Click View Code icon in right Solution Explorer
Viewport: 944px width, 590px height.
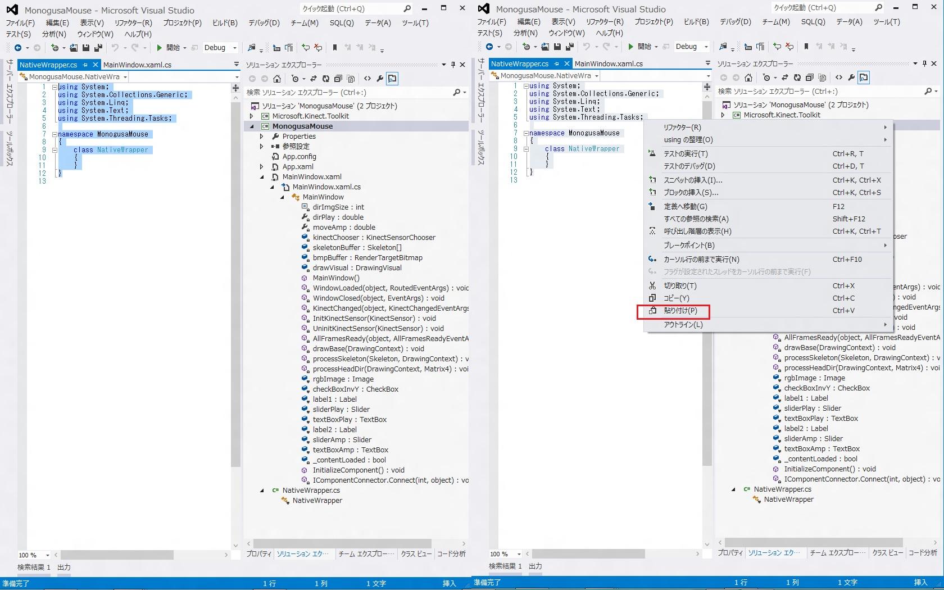click(839, 78)
